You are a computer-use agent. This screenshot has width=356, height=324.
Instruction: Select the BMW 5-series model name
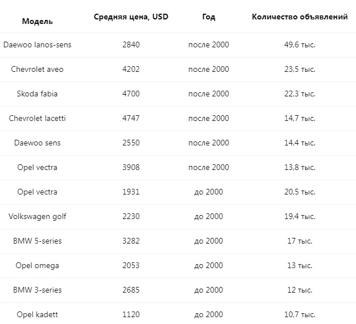click(x=37, y=241)
